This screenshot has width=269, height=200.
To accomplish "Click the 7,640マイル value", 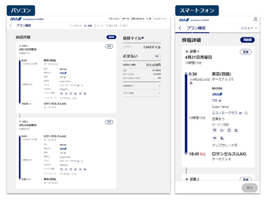I will (x=152, y=47).
